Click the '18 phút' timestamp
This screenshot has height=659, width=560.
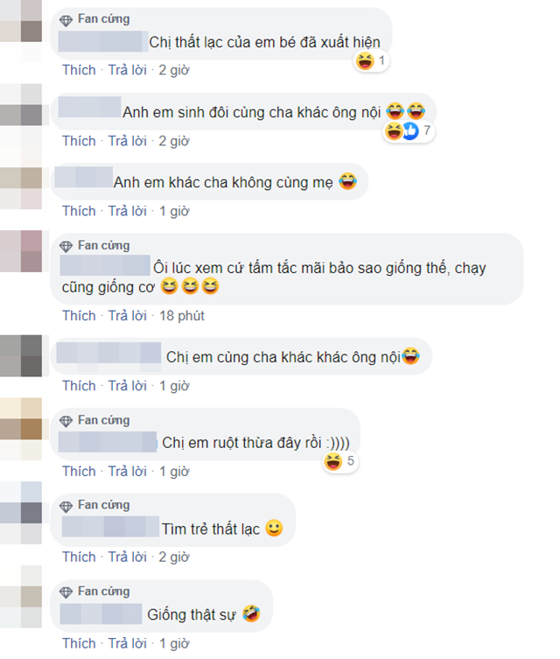pos(181,316)
